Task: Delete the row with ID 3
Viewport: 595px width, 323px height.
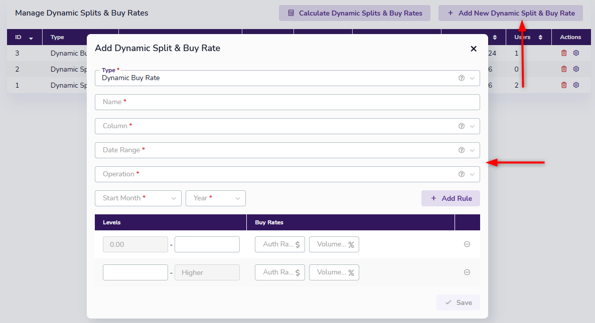Action: pyautogui.click(x=564, y=53)
